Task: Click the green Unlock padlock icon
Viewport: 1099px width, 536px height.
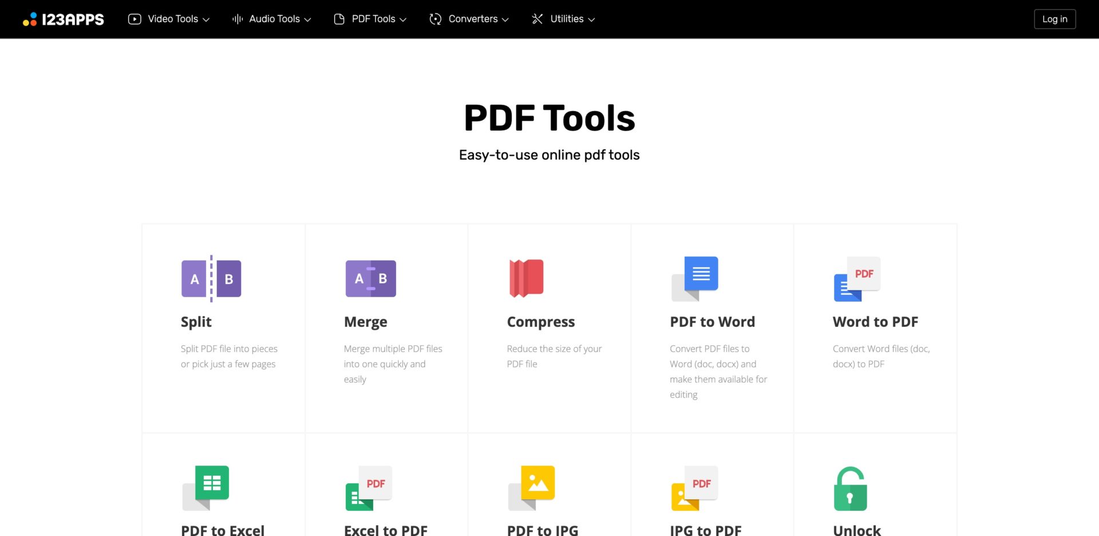Action: (x=850, y=488)
